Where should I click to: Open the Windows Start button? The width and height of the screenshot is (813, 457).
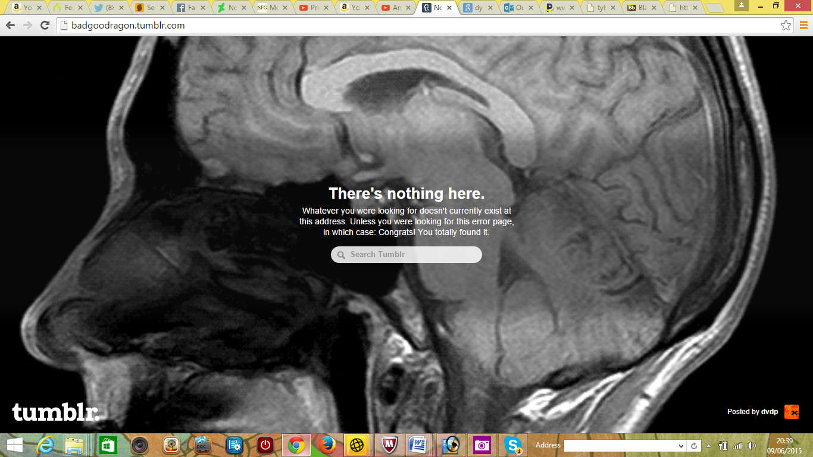tap(14, 445)
